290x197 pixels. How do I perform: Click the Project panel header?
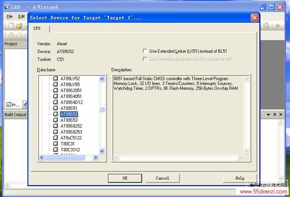tap(15, 44)
